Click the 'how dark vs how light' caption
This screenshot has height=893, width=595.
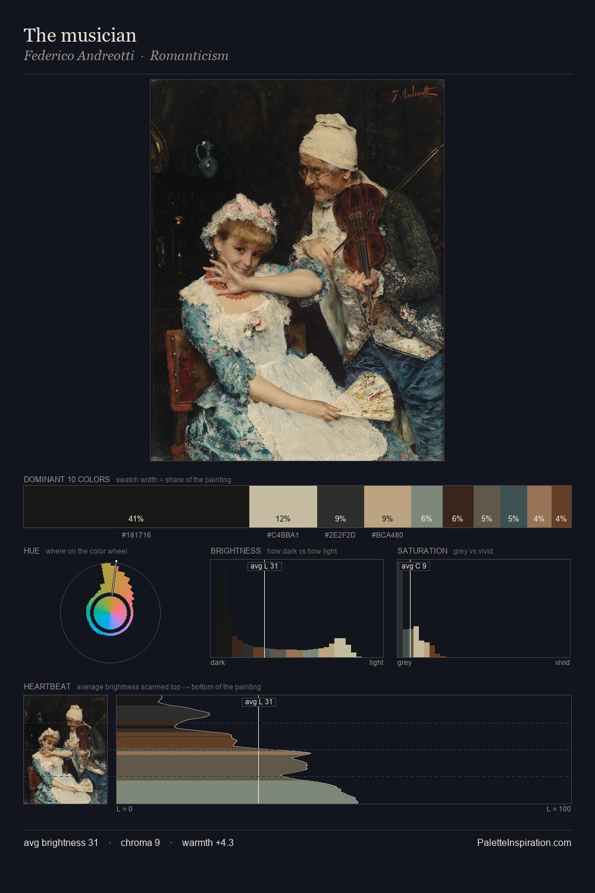click(302, 551)
